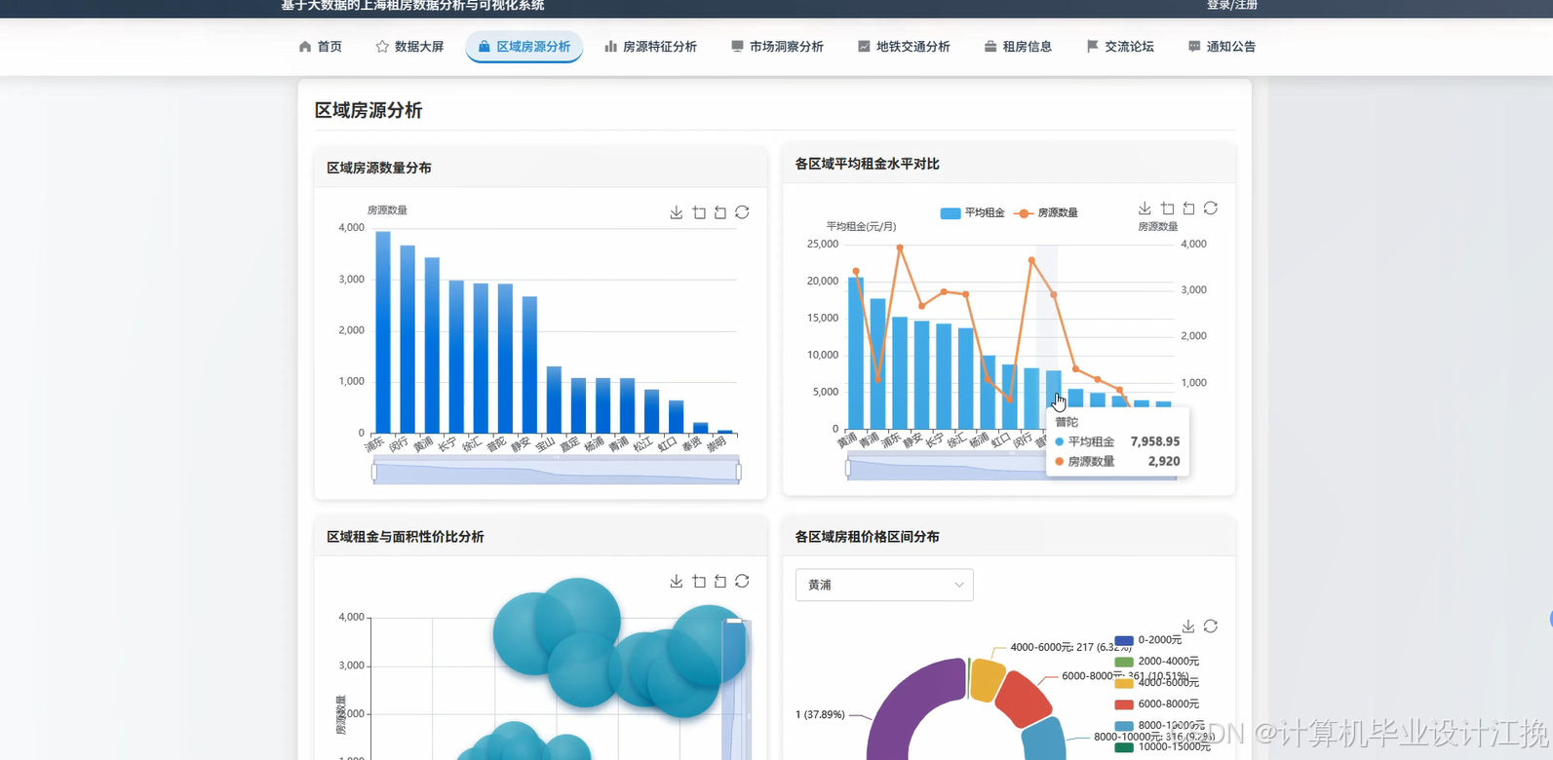This screenshot has height=760, width=1553.
Task: Toggle 4000-6000元 legend swatch in pie legend
Action: [1124, 683]
